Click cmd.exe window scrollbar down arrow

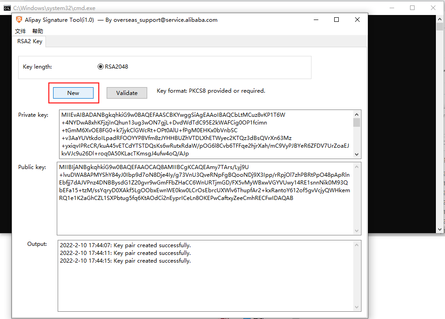(x=440, y=229)
